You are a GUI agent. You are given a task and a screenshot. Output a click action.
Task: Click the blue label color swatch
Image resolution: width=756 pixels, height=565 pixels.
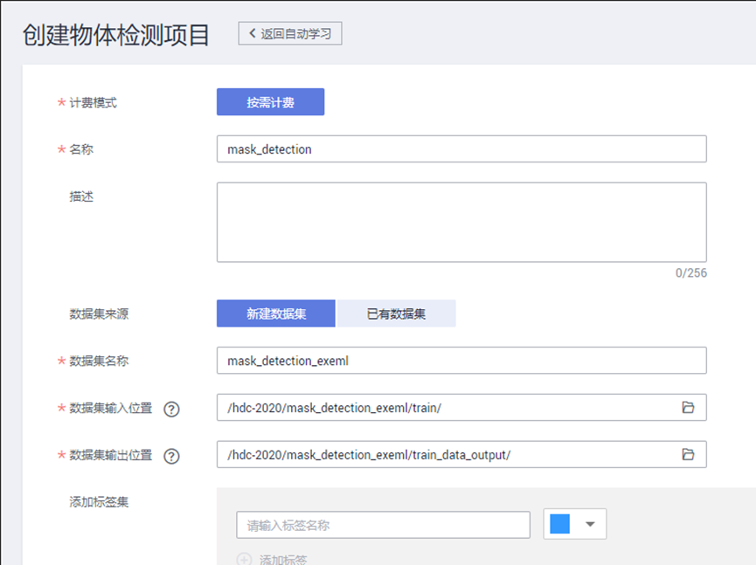560,524
